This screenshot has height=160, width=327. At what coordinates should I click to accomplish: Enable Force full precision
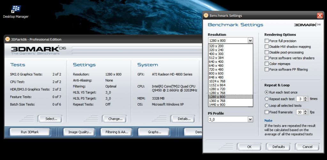pyautogui.click(x=267, y=41)
